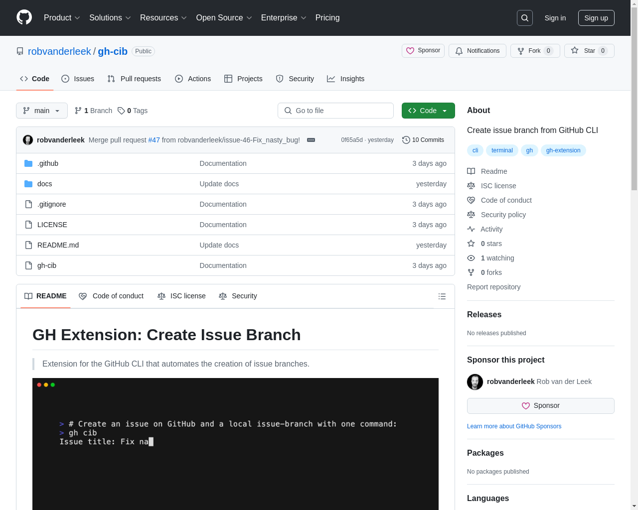Open the Pricing page
This screenshot has height=510, width=638.
point(327,18)
